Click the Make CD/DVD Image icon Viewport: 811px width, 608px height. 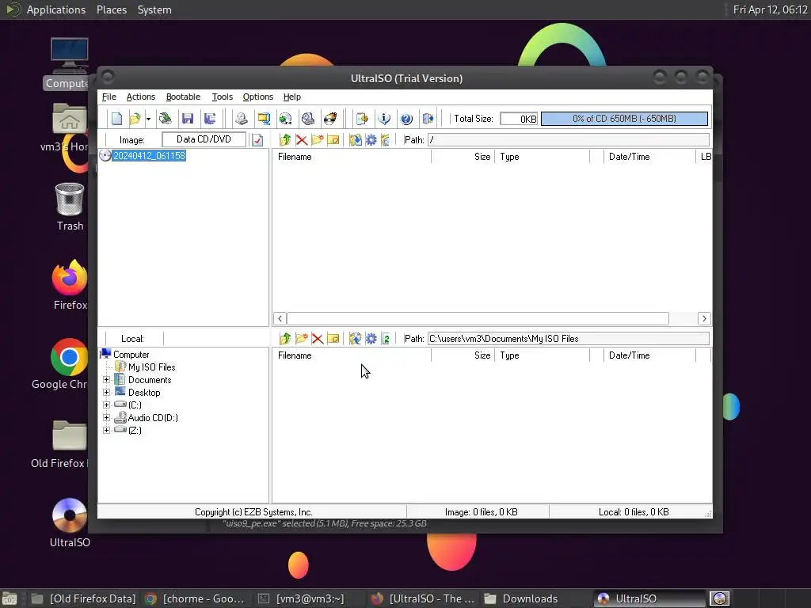(x=241, y=119)
